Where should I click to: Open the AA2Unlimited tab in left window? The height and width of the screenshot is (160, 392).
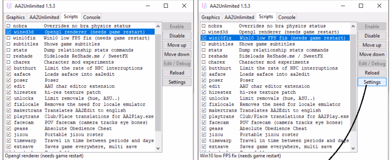[44, 17]
